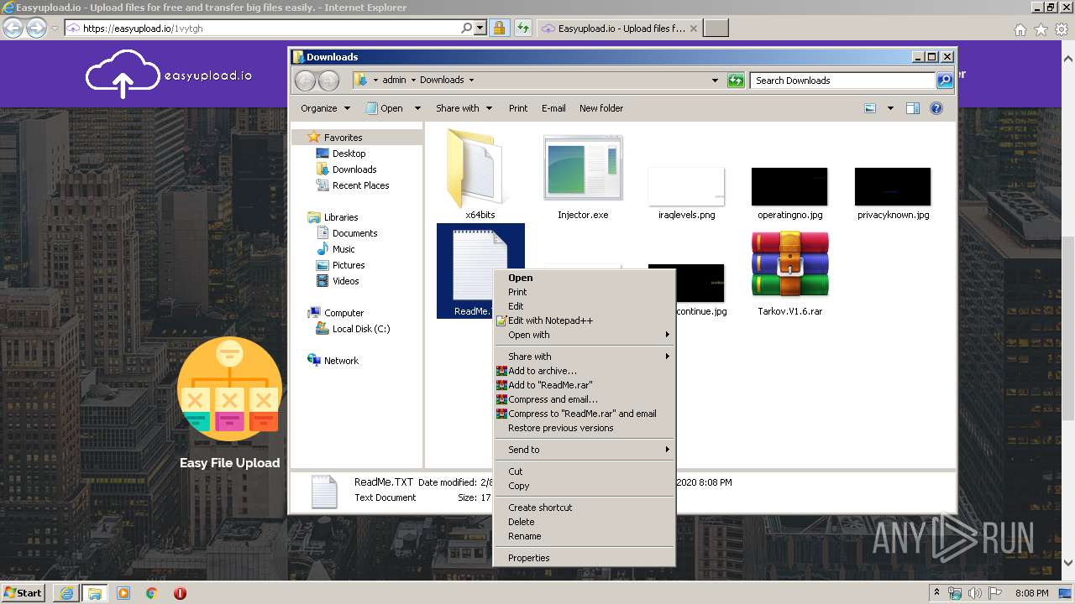Viewport: 1075px width, 604px height.
Task: Toggle the preview pane icon
Action: tap(913, 108)
